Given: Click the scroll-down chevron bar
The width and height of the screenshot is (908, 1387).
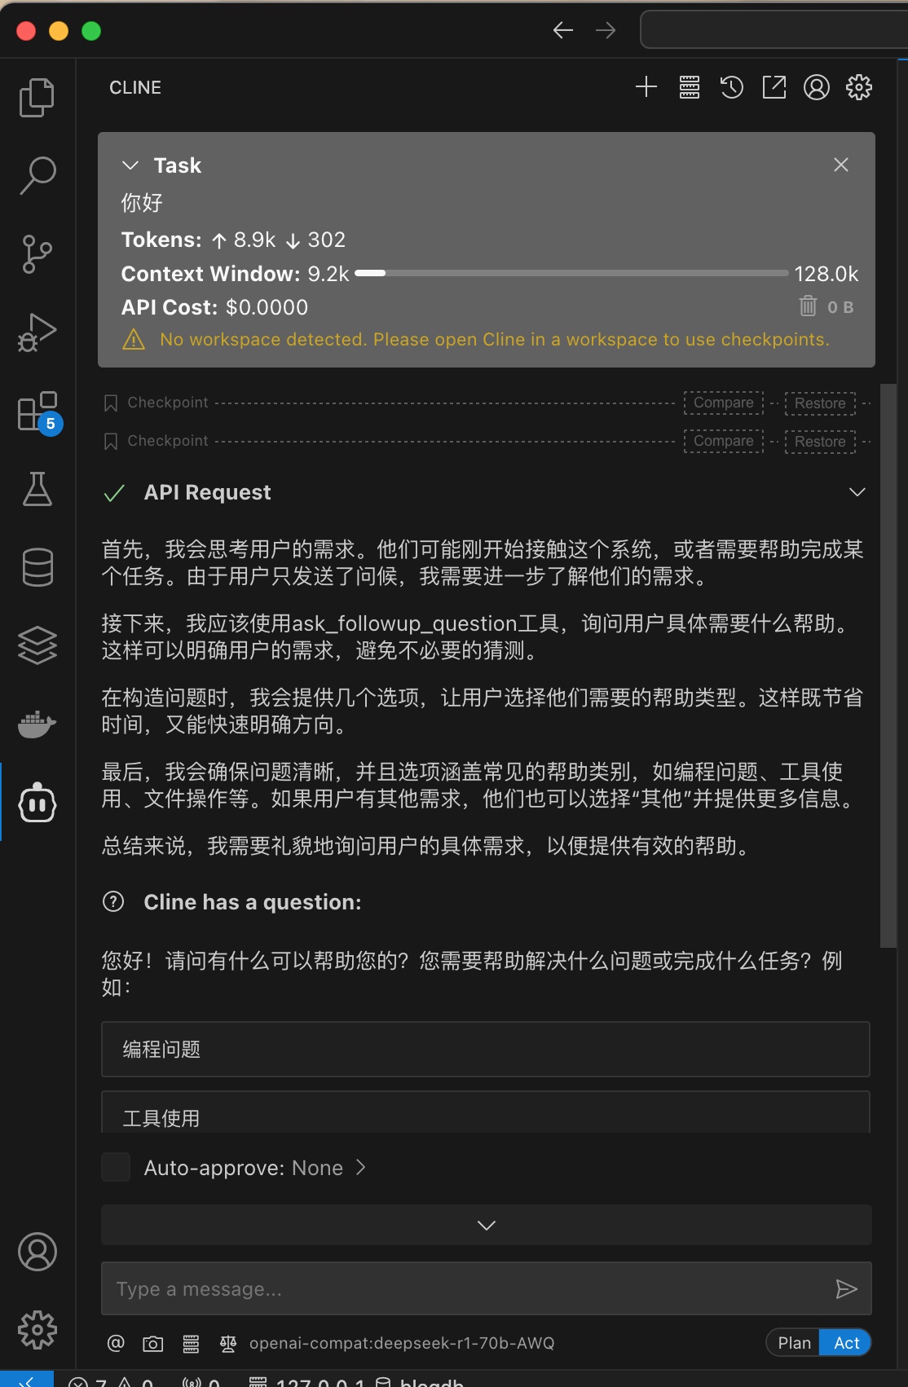Looking at the screenshot, I should click(x=487, y=1225).
